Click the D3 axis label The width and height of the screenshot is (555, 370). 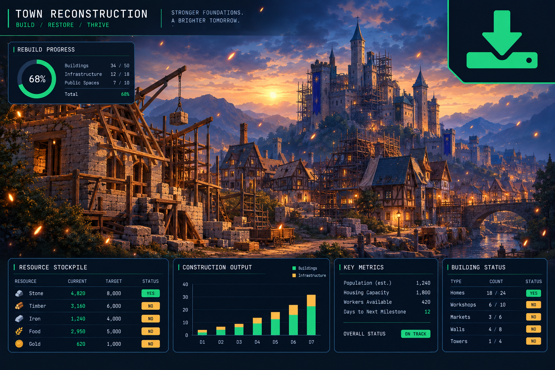239,342
